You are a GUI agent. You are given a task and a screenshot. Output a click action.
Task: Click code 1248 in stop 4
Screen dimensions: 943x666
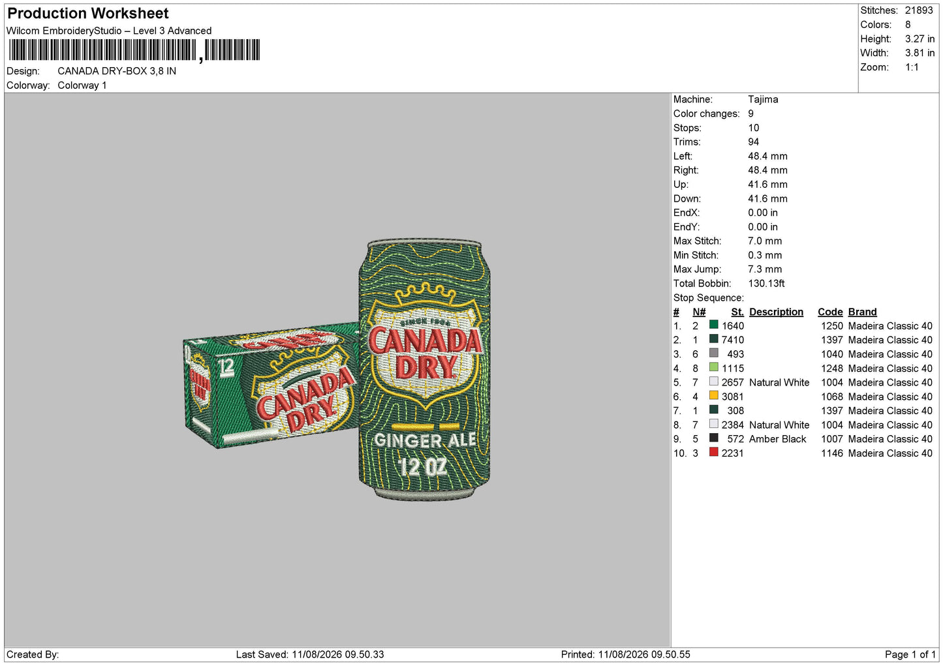[x=832, y=368]
